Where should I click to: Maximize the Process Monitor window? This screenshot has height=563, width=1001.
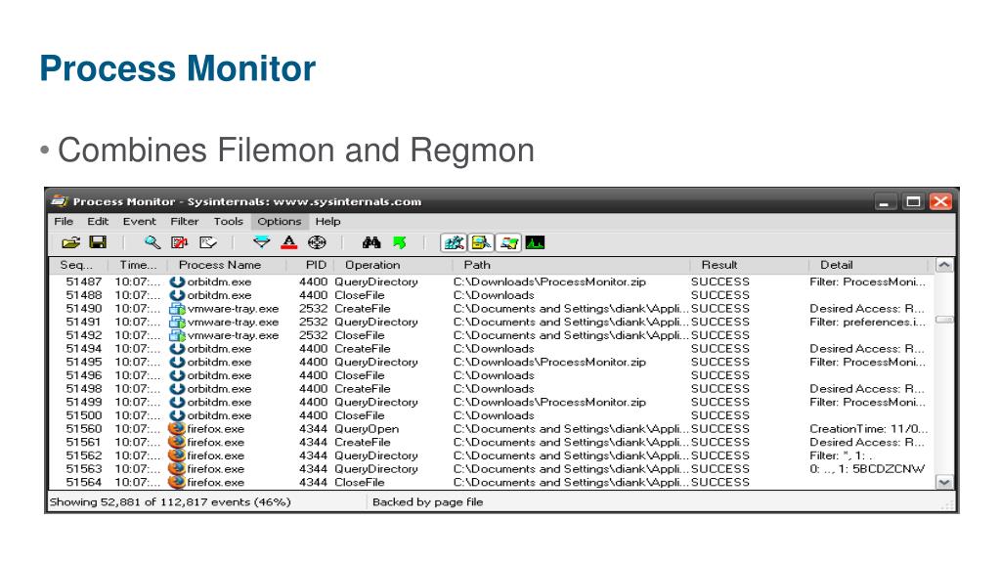click(x=913, y=201)
